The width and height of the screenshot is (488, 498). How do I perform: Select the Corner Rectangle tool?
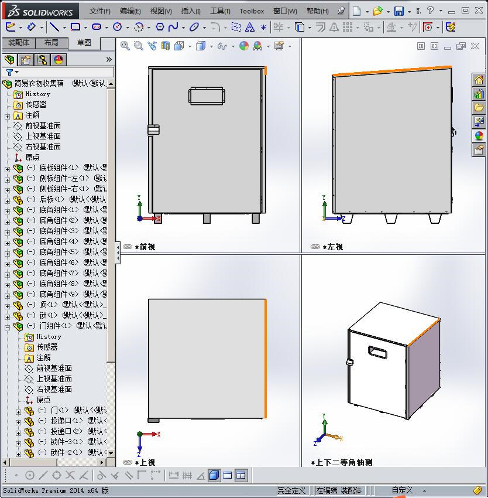[75, 27]
